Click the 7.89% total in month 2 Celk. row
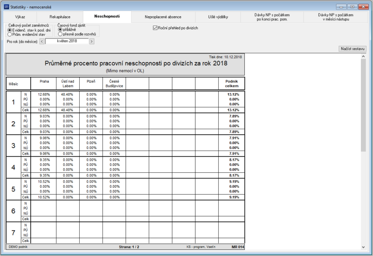The image size is (373, 256). [x=234, y=132]
